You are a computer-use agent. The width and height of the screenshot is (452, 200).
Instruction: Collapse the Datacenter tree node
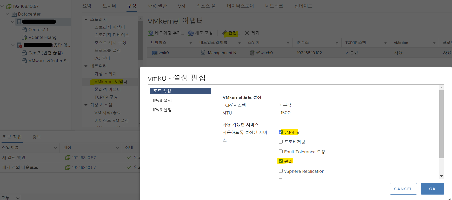8,14
